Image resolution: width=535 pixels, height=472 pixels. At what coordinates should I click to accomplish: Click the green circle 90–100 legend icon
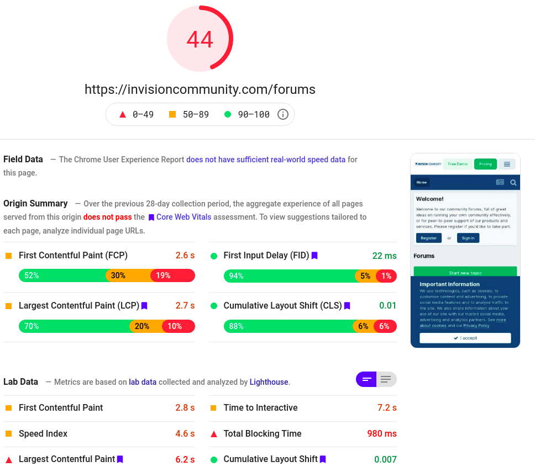click(x=228, y=114)
